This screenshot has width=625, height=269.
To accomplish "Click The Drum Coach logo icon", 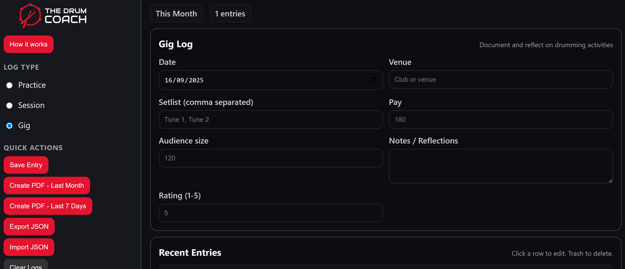I will pos(29,15).
